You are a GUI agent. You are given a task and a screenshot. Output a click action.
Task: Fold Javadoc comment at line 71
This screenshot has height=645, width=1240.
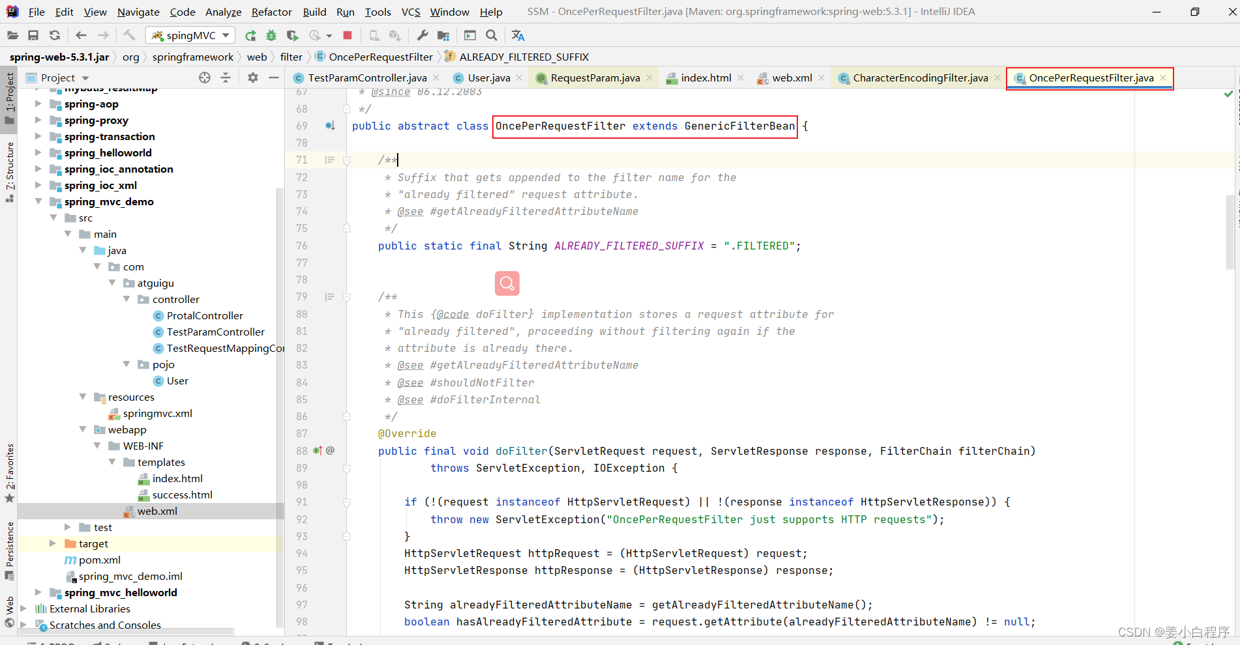(x=347, y=160)
